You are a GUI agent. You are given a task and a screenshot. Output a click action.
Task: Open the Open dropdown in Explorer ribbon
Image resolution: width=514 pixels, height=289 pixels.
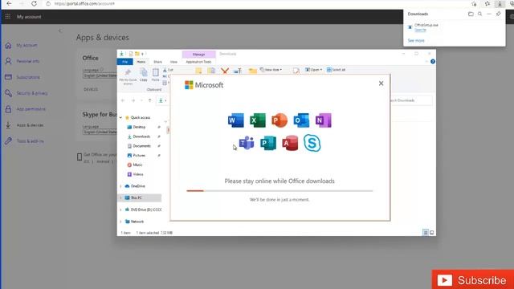(x=313, y=70)
